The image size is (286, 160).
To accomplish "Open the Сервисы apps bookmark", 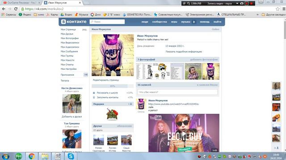I will coord(9,15).
